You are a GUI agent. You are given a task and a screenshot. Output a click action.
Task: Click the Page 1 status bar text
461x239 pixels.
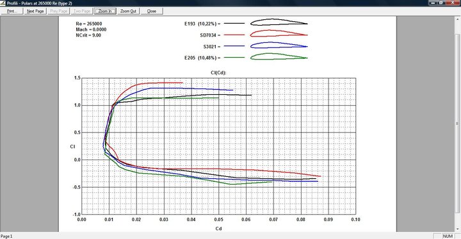(x=6, y=236)
